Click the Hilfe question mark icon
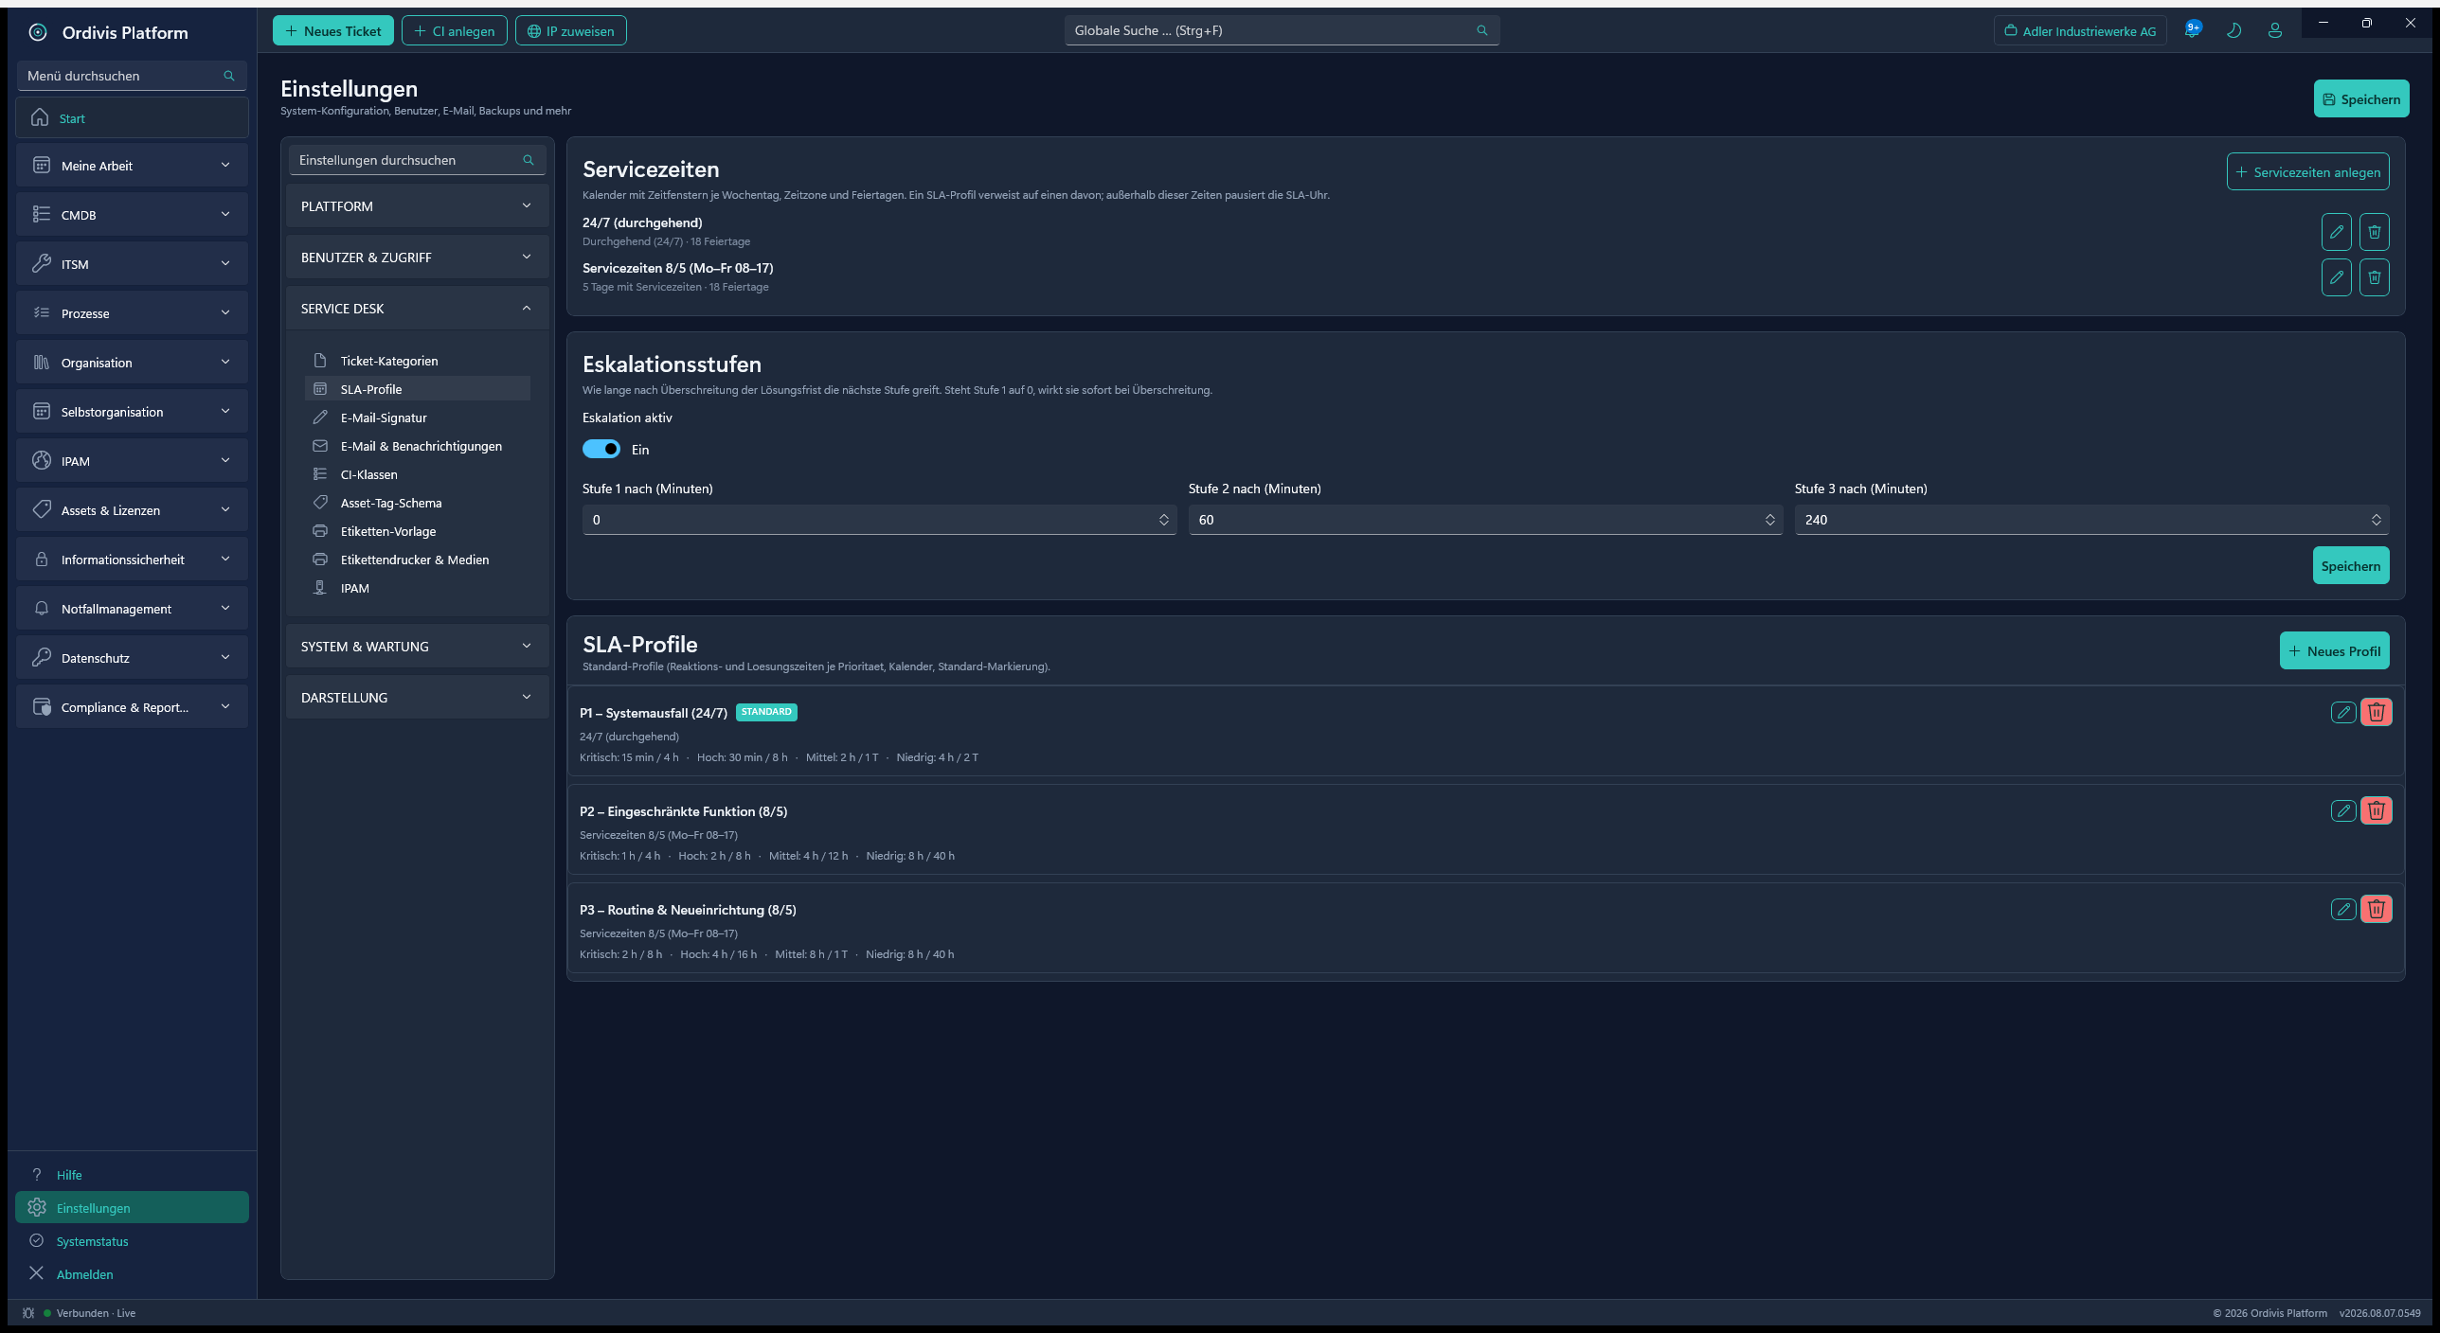The height and width of the screenshot is (1333, 2440). (37, 1175)
